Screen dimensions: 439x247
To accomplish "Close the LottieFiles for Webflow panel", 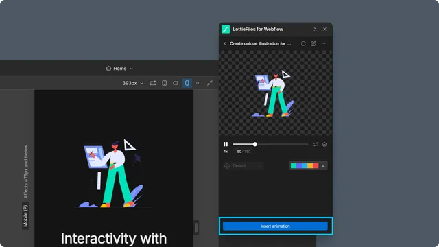I will (324, 29).
